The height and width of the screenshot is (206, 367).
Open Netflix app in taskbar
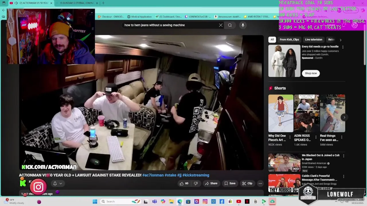pyautogui.click(x=247, y=201)
